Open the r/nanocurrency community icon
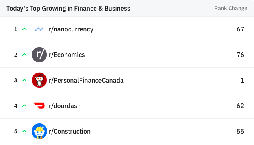The width and height of the screenshot is (254, 145). pyautogui.click(x=39, y=29)
